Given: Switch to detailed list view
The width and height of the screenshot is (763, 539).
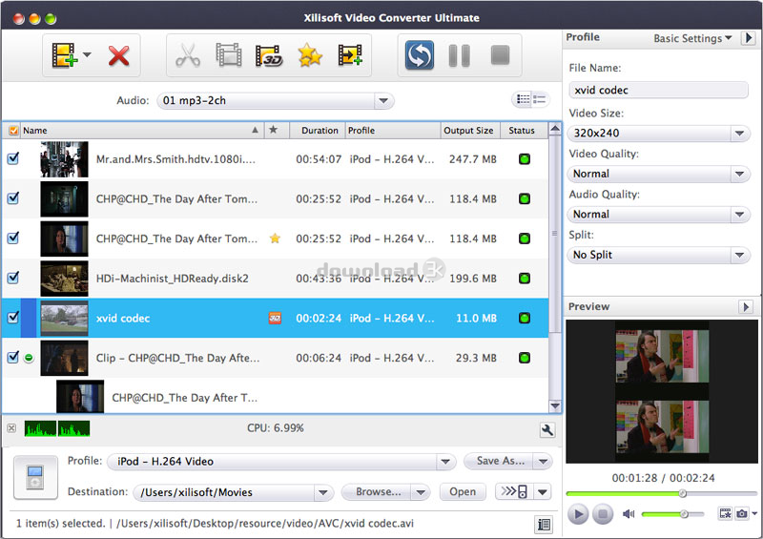Looking at the screenshot, I should point(540,99).
